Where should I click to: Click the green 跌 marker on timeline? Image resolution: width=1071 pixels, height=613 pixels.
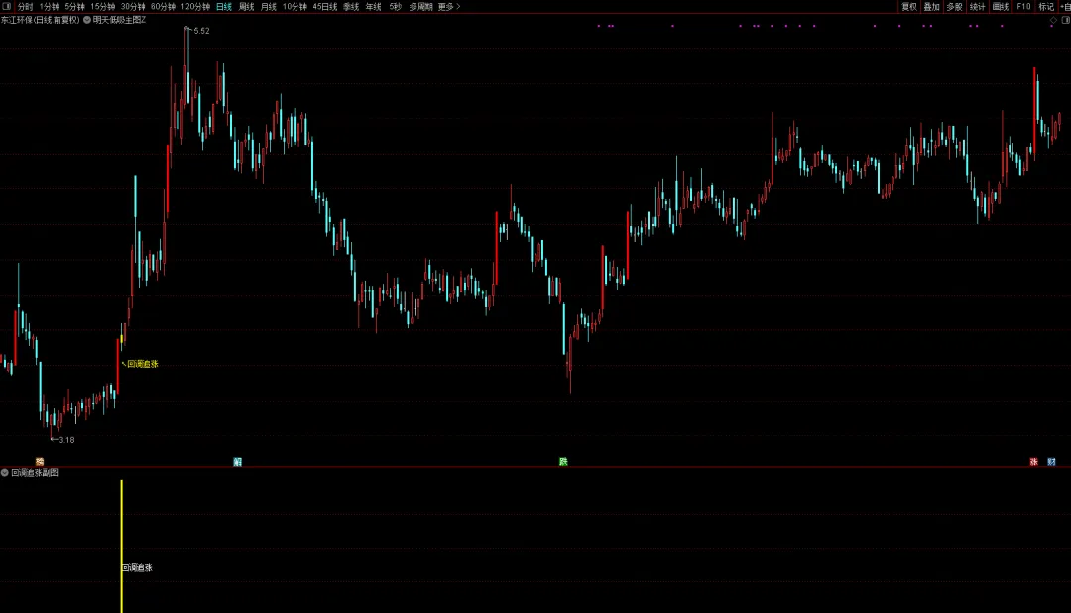(563, 462)
